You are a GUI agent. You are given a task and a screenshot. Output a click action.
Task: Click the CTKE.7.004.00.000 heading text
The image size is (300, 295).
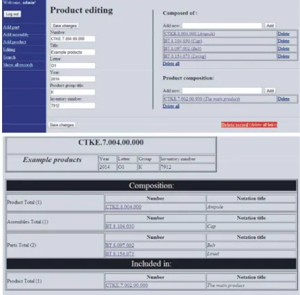[x=111, y=142]
